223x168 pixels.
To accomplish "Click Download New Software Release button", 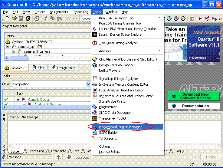I will point(194,96).
